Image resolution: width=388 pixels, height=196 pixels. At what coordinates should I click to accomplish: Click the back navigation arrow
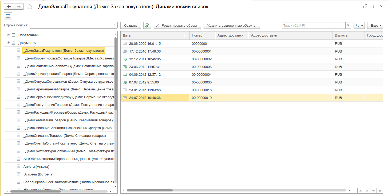9,7
